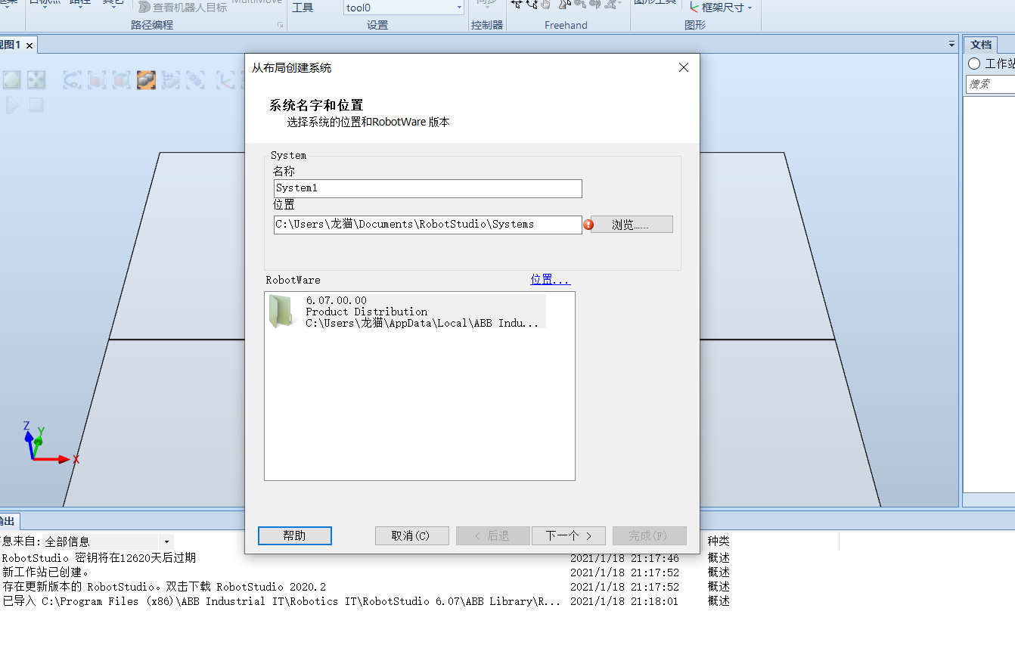Expand the Frame Size dropdown arrow
The image size is (1015, 664).
(750, 8)
